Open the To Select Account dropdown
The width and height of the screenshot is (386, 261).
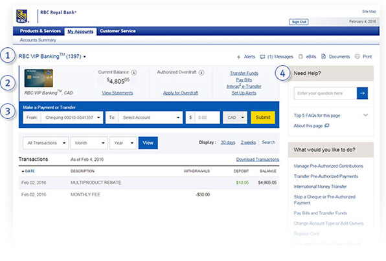pyautogui.click(x=144, y=118)
